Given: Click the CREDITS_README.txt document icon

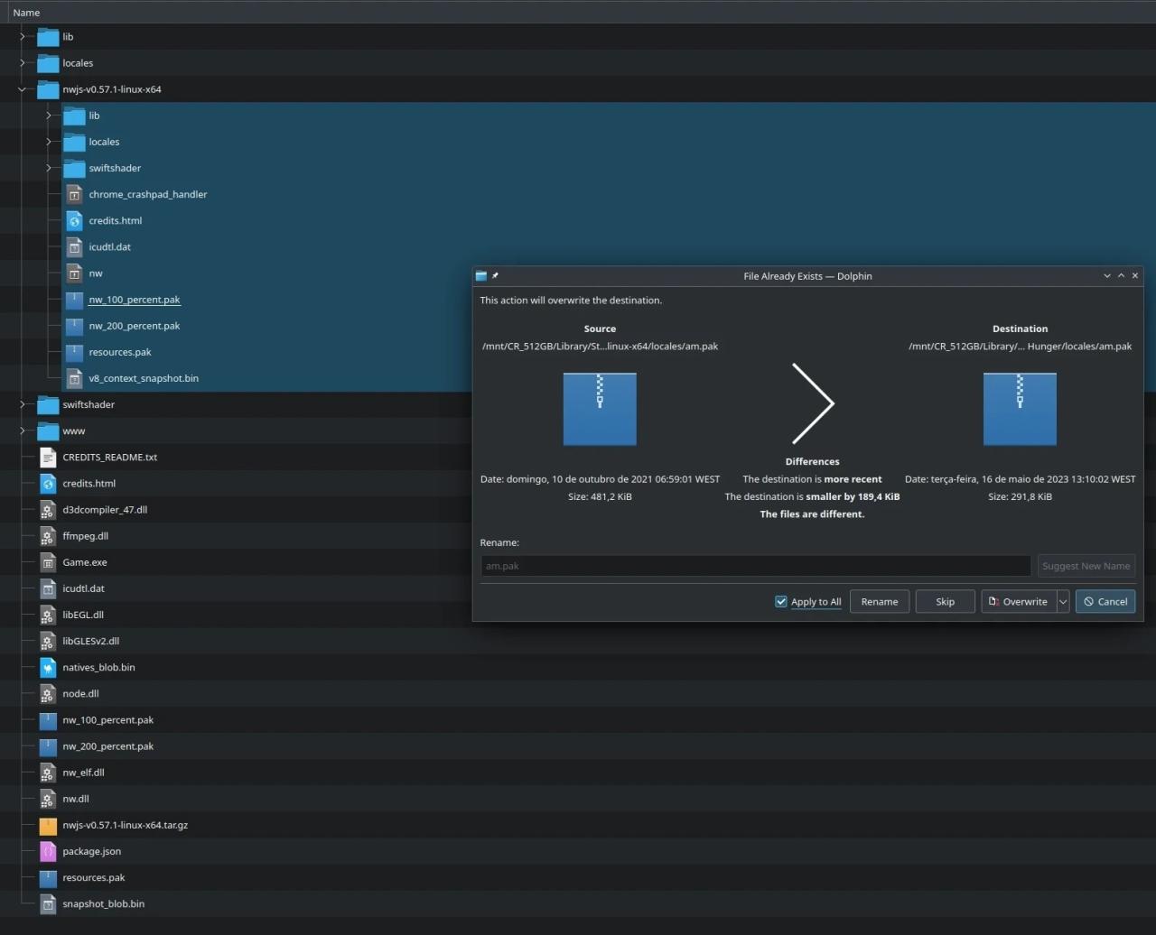Looking at the screenshot, I should click(48, 458).
